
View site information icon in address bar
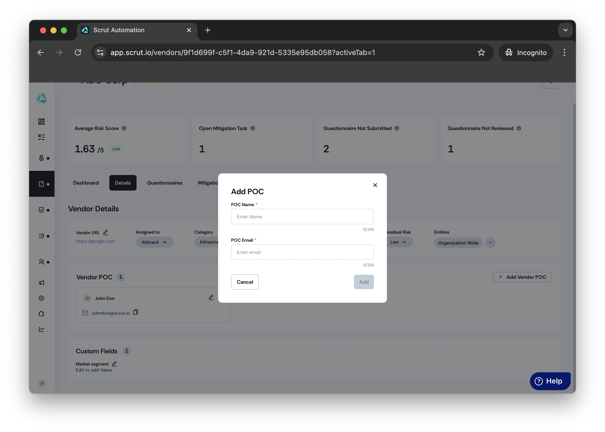100,52
